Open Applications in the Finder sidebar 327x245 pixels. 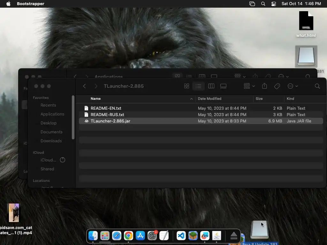(x=52, y=114)
